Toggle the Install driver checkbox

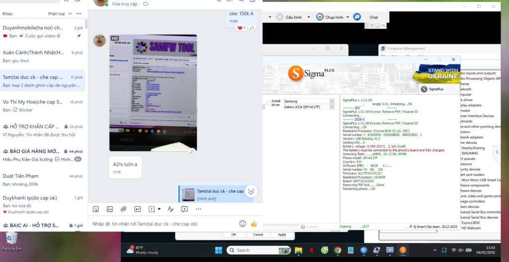tap(269, 103)
